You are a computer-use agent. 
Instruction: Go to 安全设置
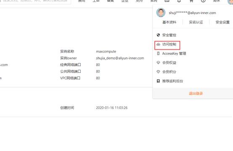[x=222, y=22]
